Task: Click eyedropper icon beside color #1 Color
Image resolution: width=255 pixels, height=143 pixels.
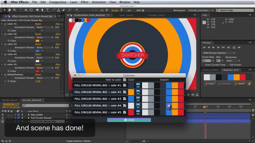Action: pyautogui.click(x=42, y=31)
